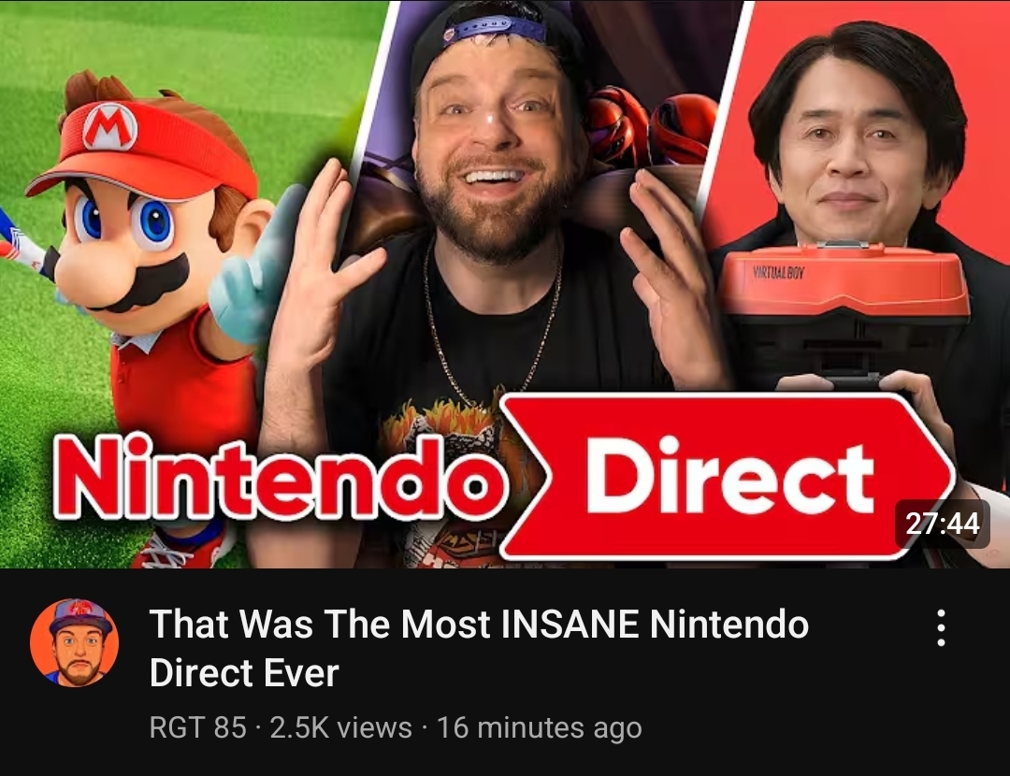Open the three-dot video options menu

(941, 628)
